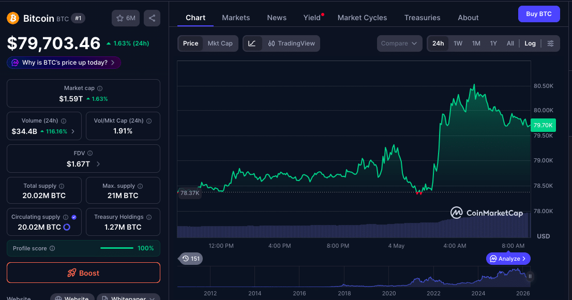Click the $1.59T market cap value
The width and height of the screenshot is (572, 300).
tap(71, 99)
